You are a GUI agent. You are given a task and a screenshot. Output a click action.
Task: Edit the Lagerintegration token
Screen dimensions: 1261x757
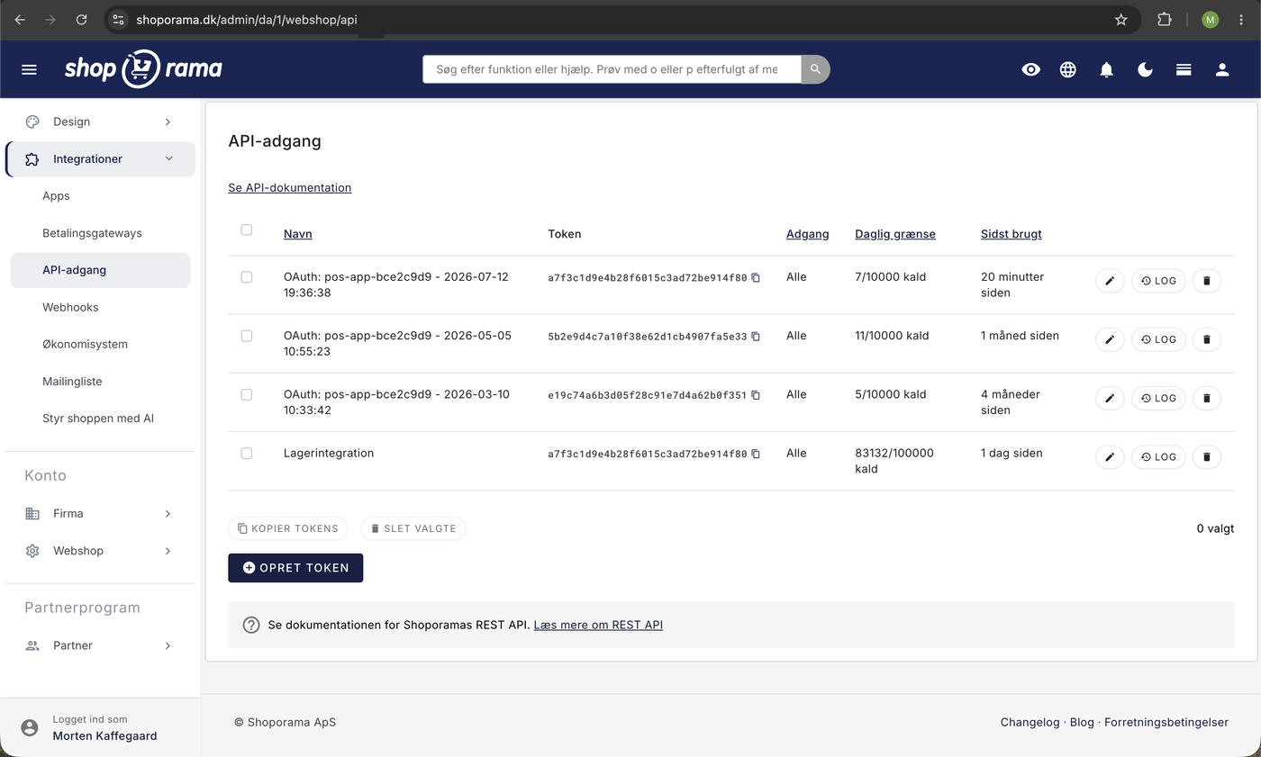1110,457
